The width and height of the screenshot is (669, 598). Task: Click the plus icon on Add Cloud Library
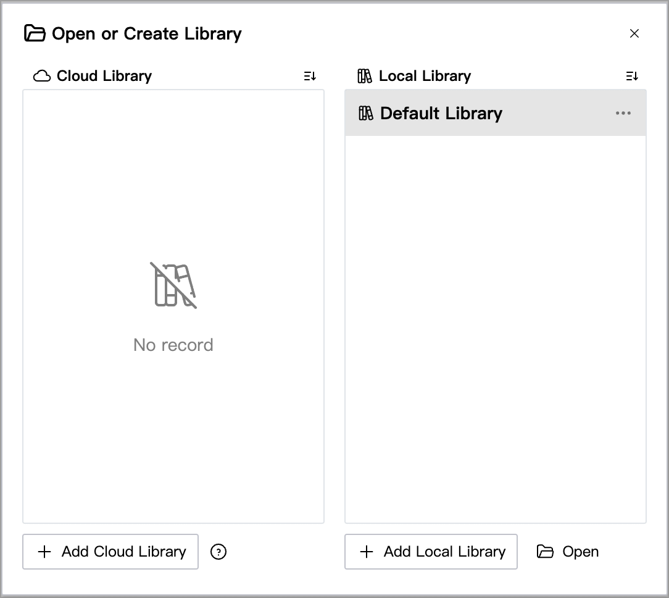point(44,552)
